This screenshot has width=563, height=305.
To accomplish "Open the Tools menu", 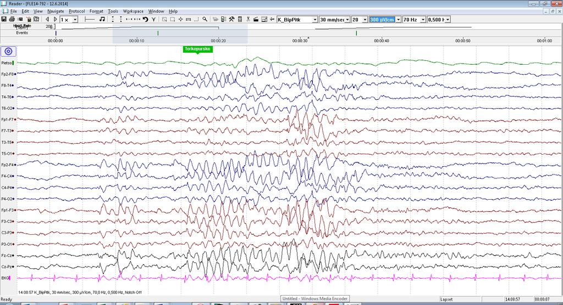I will 113,11.
